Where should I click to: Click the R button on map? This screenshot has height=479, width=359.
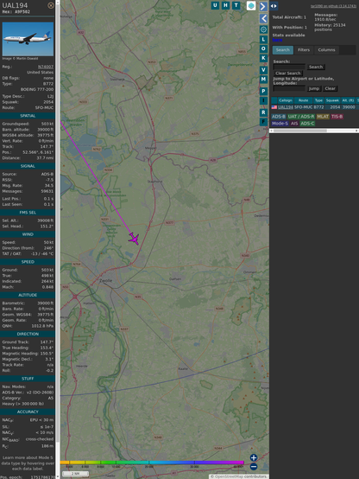click(x=263, y=112)
